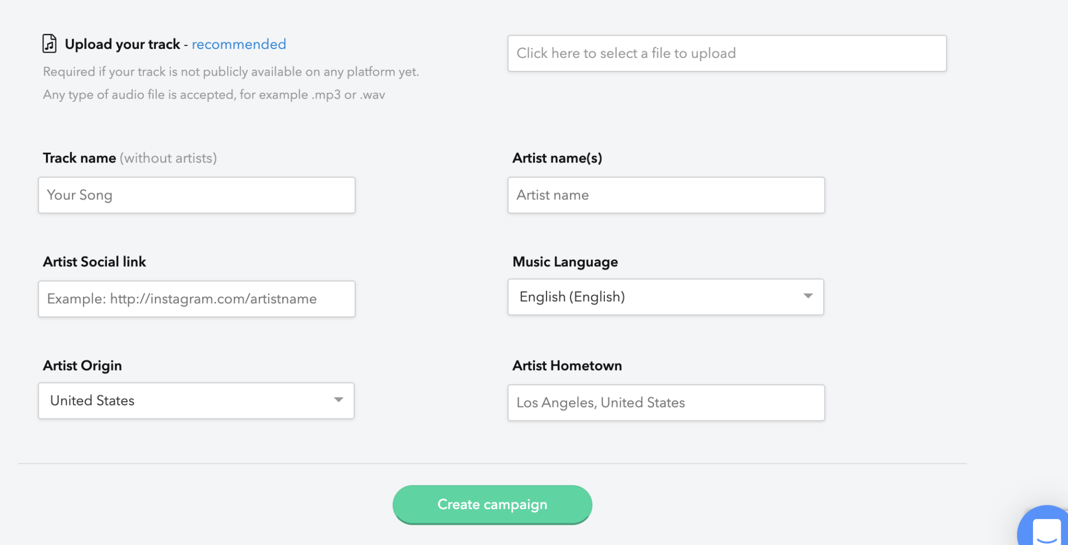Click the "Track name" field label
The height and width of the screenshot is (545, 1068).
[79, 158]
